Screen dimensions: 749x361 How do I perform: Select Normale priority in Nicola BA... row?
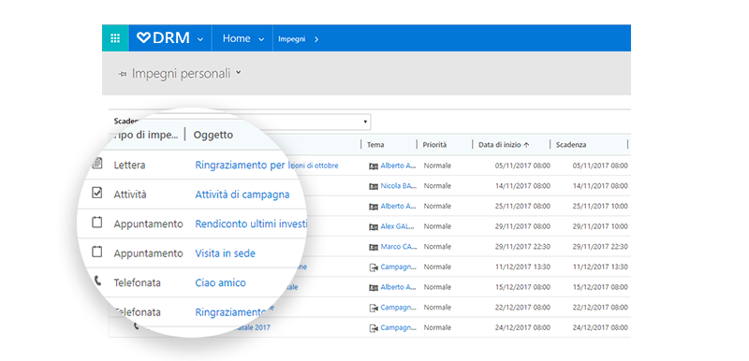[x=437, y=186]
